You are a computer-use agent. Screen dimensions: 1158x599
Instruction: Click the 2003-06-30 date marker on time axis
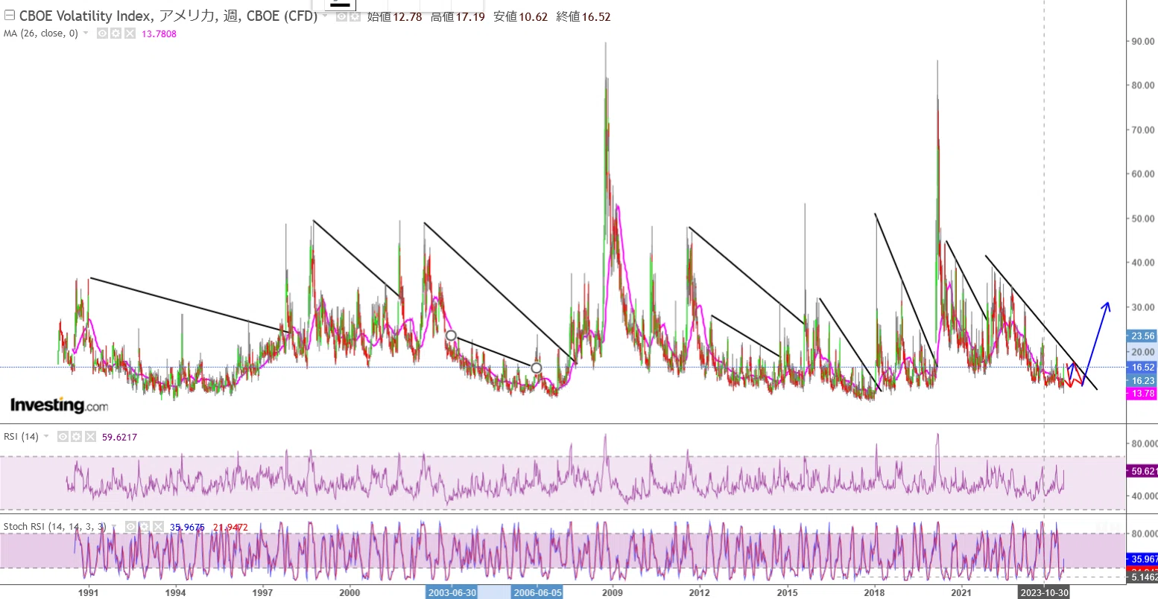(x=452, y=592)
